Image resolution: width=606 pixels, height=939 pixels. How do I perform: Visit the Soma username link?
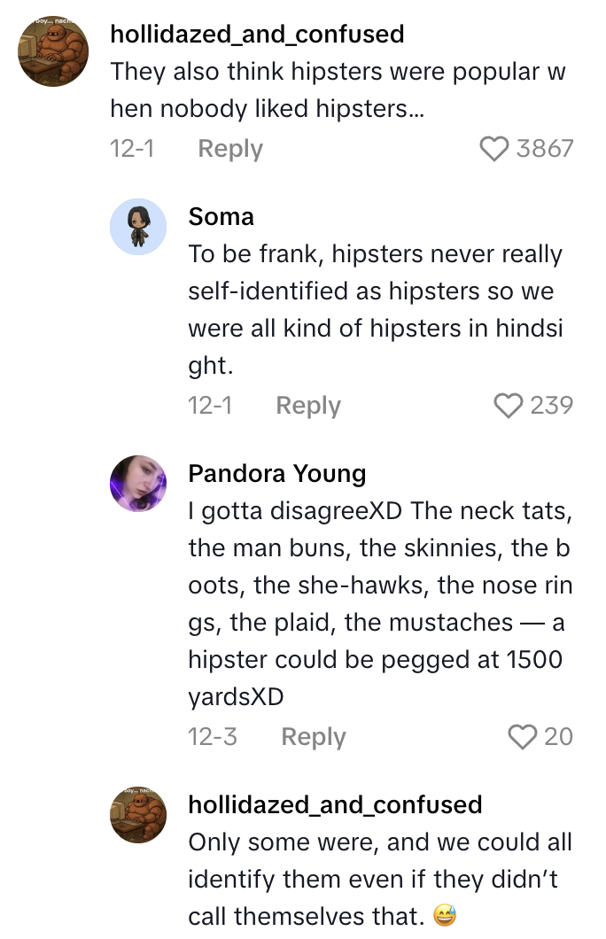point(221,216)
